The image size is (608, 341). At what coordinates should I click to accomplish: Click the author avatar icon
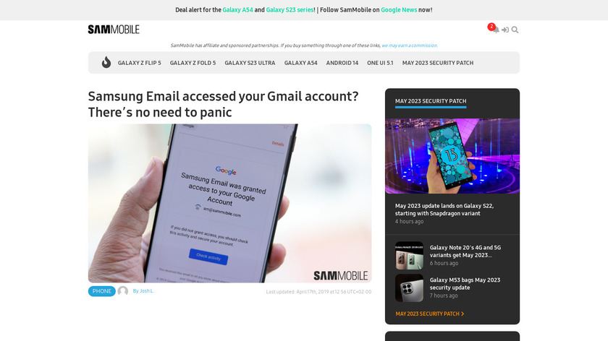[x=123, y=291]
